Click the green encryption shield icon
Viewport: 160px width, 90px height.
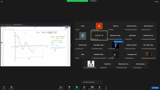tap(2, 2)
